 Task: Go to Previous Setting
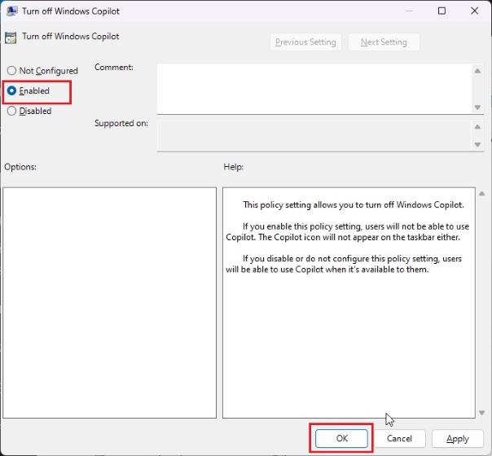(306, 42)
